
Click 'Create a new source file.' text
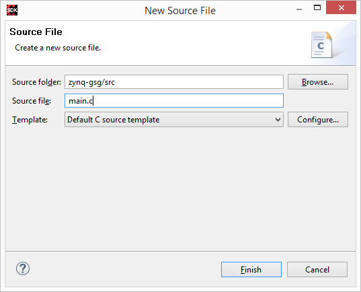[58, 48]
